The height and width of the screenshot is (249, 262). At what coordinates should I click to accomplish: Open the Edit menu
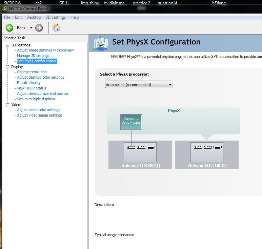click(x=18, y=17)
